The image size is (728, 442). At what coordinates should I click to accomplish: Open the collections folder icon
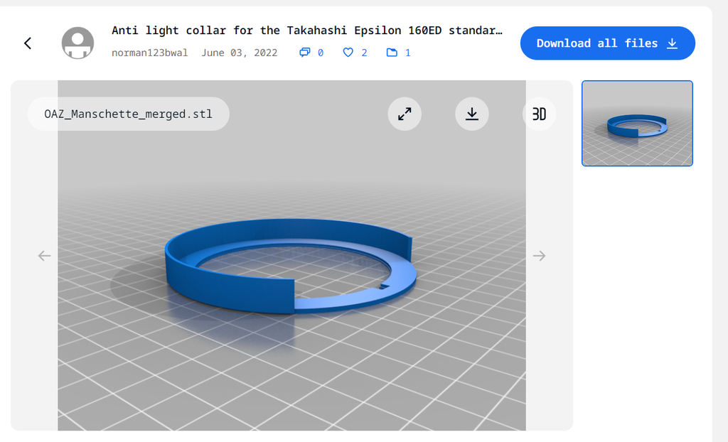point(392,53)
